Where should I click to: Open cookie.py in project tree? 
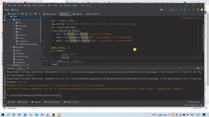tap(20, 59)
